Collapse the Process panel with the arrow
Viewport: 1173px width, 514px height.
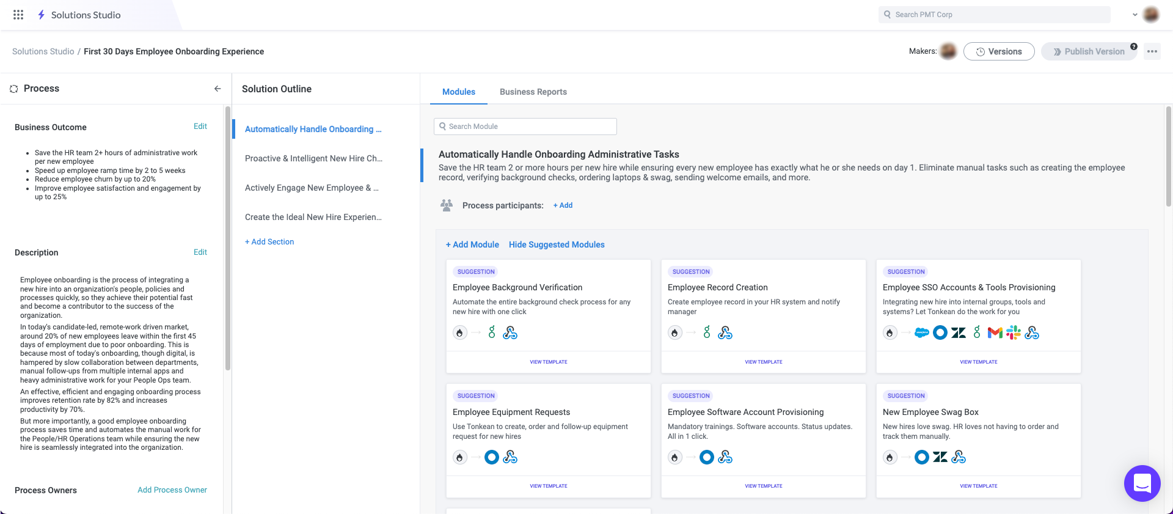[x=217, y=89]
